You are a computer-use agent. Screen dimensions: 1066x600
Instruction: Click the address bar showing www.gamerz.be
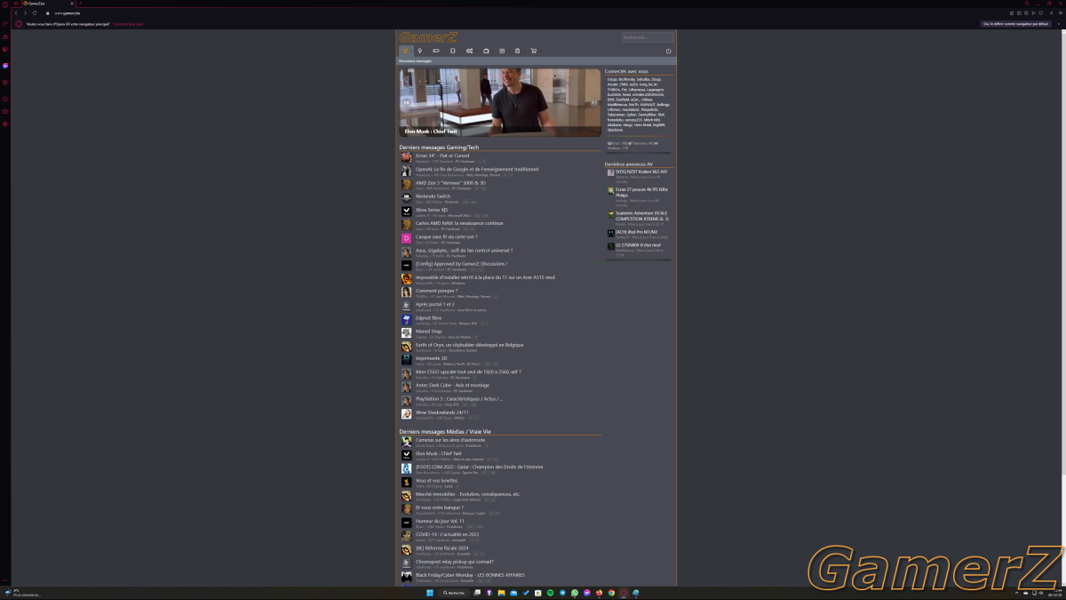67,13
